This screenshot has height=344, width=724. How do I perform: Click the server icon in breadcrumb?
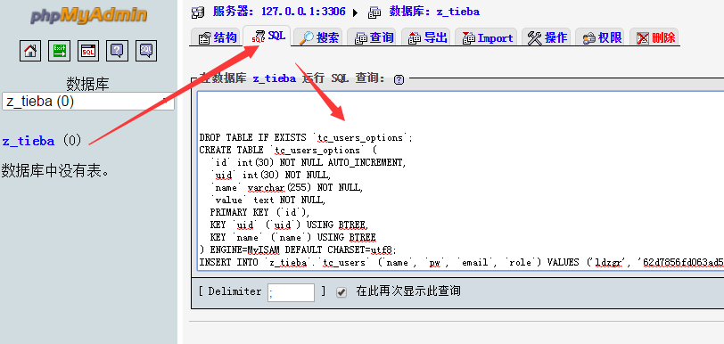pos(198,12)
